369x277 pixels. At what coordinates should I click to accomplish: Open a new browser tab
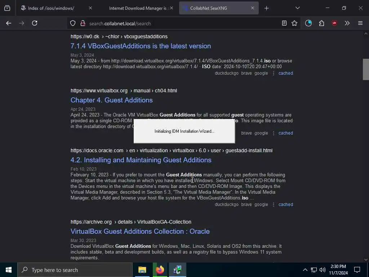(266, 8)
